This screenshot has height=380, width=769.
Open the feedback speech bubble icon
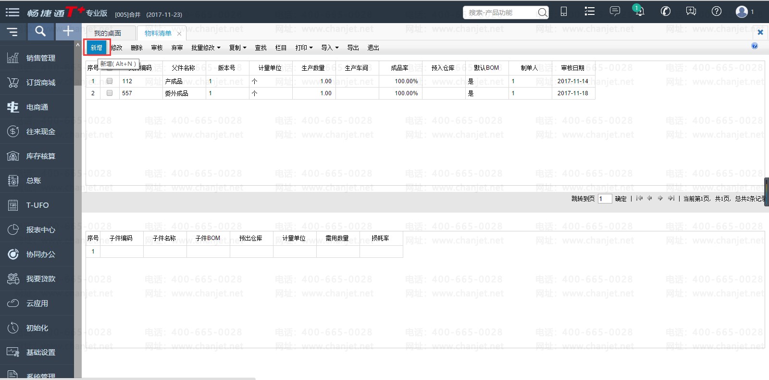pyautogui.click(x=691, y=12)
